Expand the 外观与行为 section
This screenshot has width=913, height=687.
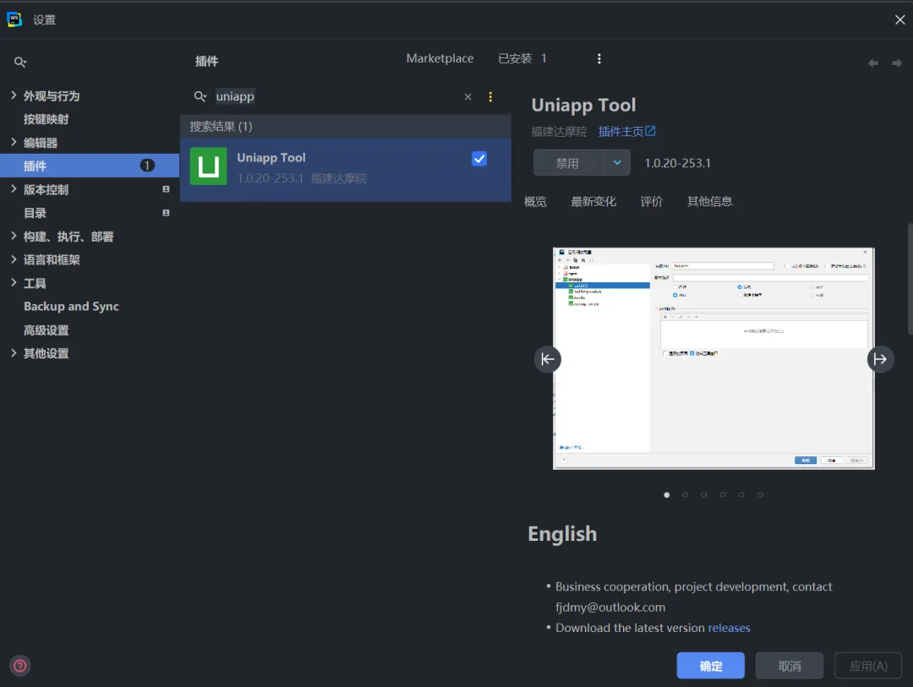tap(14, 95)
